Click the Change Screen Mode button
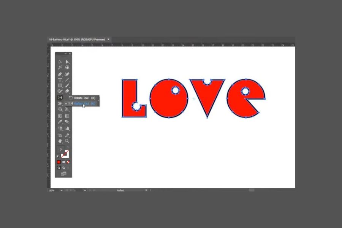This screenshot has width=342, height=228. click(x=63, y=174)
